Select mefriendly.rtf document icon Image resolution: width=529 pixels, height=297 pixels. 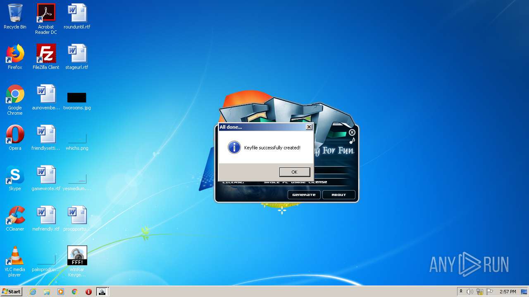46,219
